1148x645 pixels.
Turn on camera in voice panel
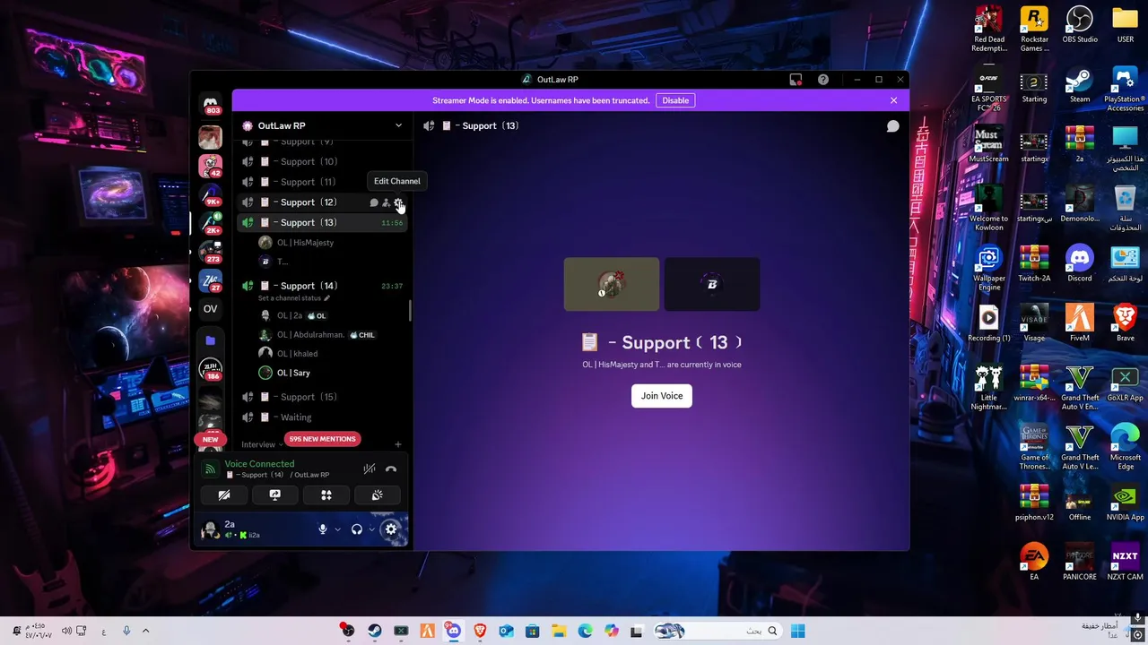(x=224, y=494)
